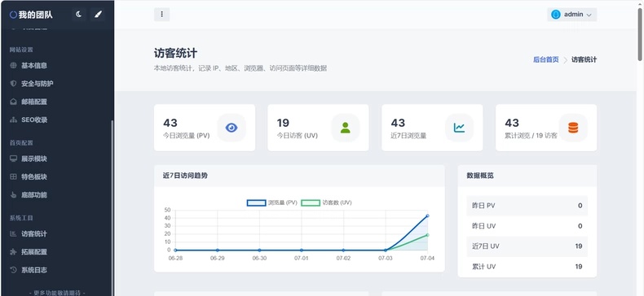Toggle dark mode moon icon

tap(78, 15)
